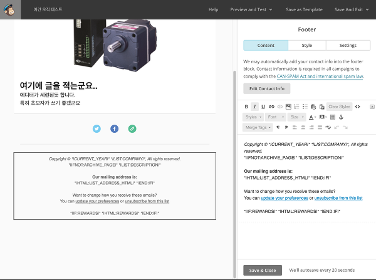Redo the last edit
Screen dimensions: 376x280
click(345, 127)
